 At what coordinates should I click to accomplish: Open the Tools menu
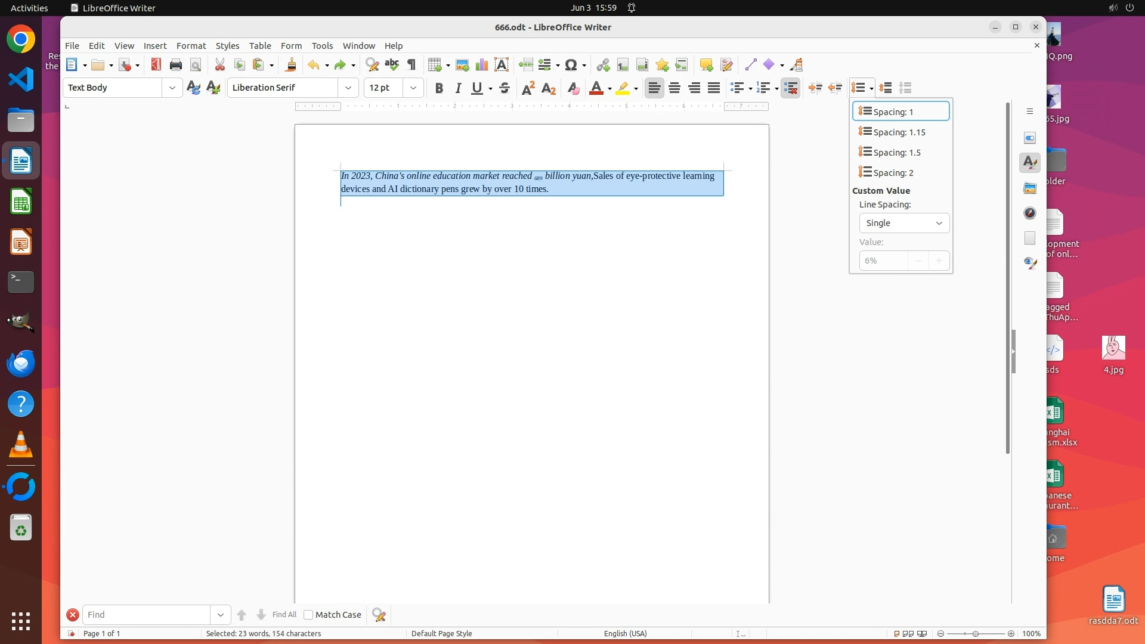coord(322,46)
